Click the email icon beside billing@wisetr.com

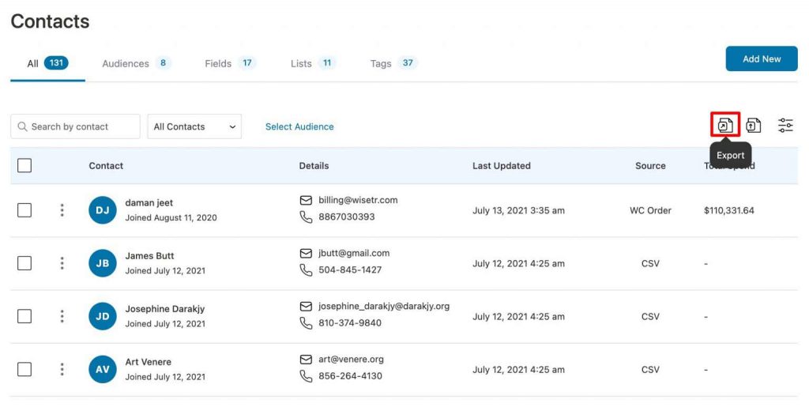point(306,200)
